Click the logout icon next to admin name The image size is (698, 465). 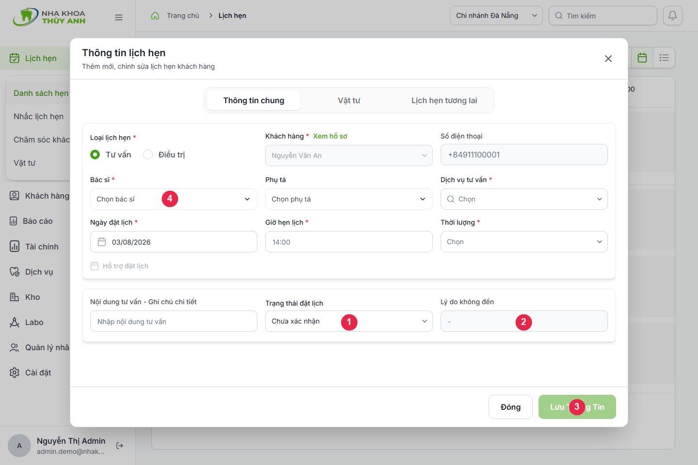(x=120, y=446)
